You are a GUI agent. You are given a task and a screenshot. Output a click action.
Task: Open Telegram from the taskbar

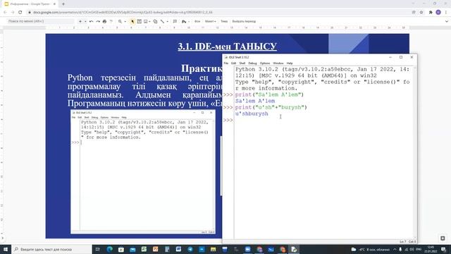pos(190,249)
